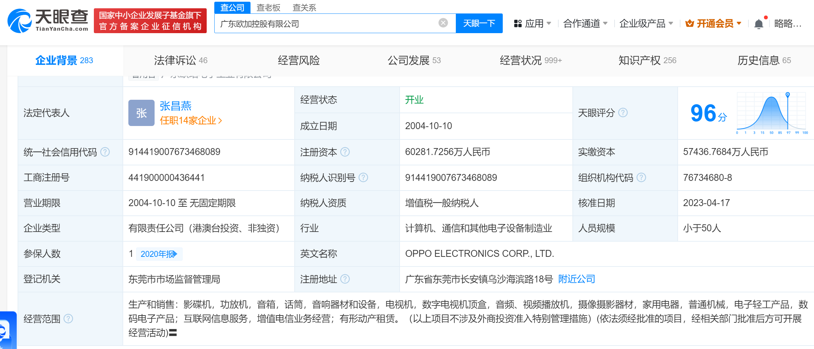Open the 法律诉讼 tab
This screenshot has width=814, height=349.
tap(180, 60)
